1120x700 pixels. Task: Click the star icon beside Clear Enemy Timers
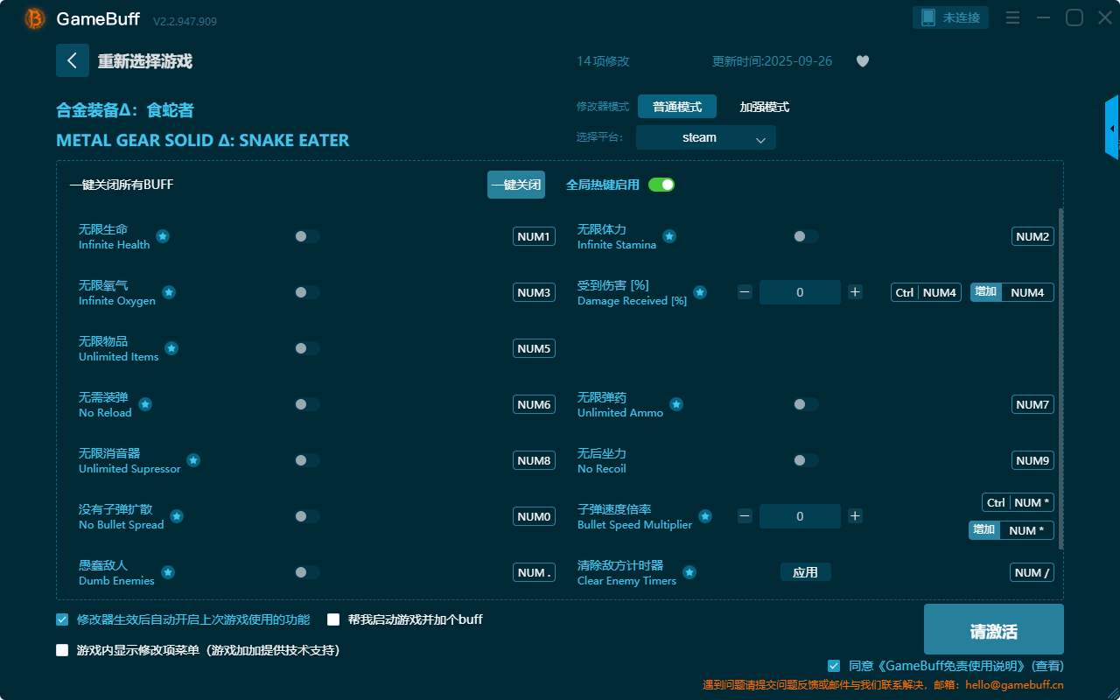pos(689,572)
